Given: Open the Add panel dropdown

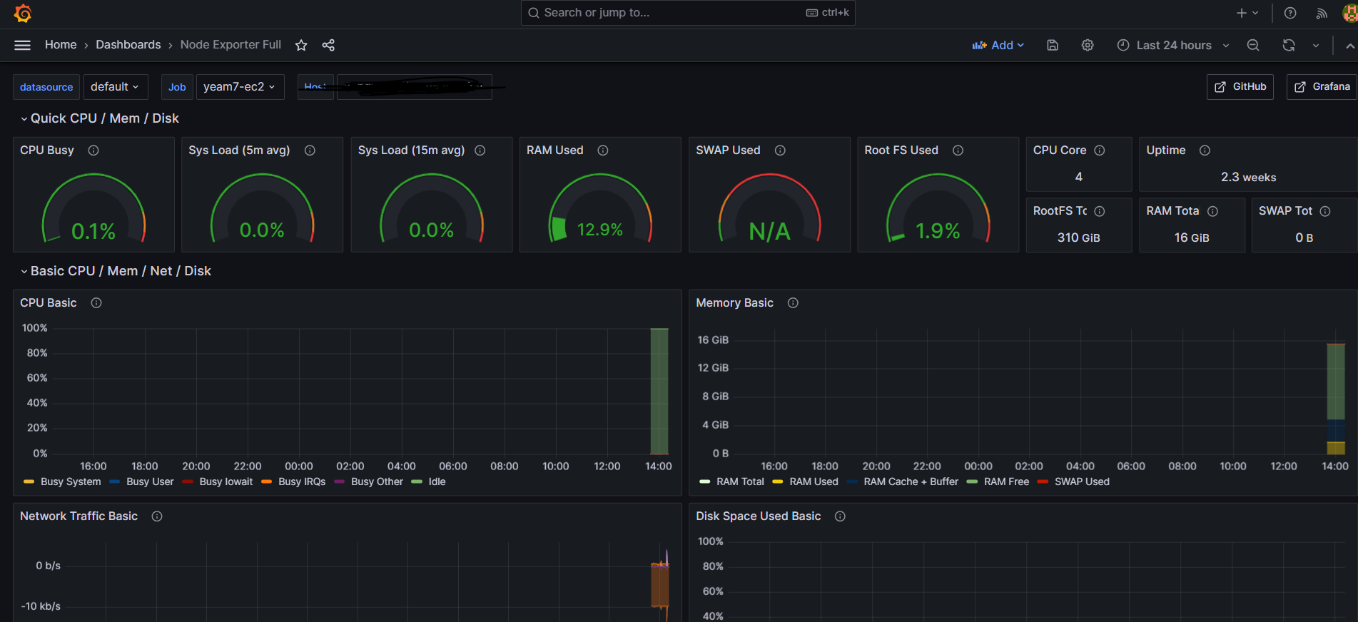Looking at the screenshot, I should pos(998,45).
